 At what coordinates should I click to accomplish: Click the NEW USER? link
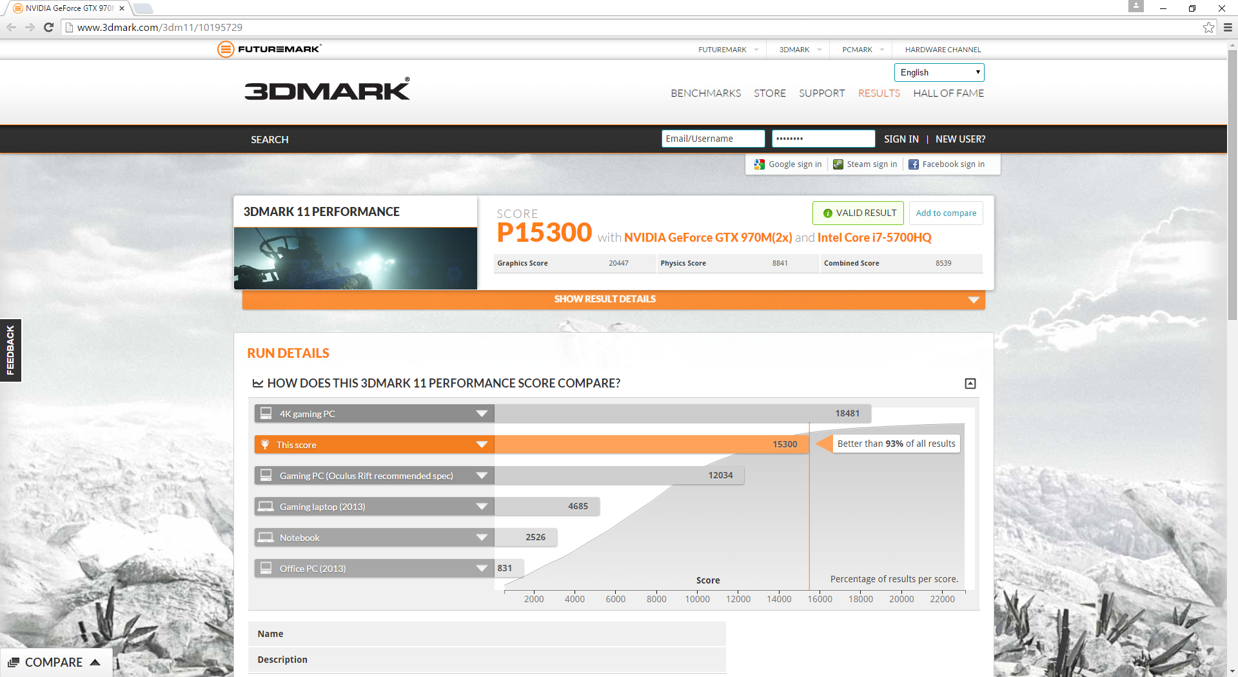click(960, 139)
